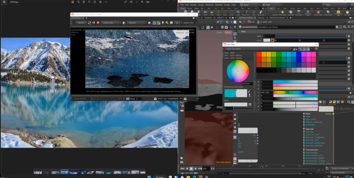Adjust the V value slider

[296, 99]
